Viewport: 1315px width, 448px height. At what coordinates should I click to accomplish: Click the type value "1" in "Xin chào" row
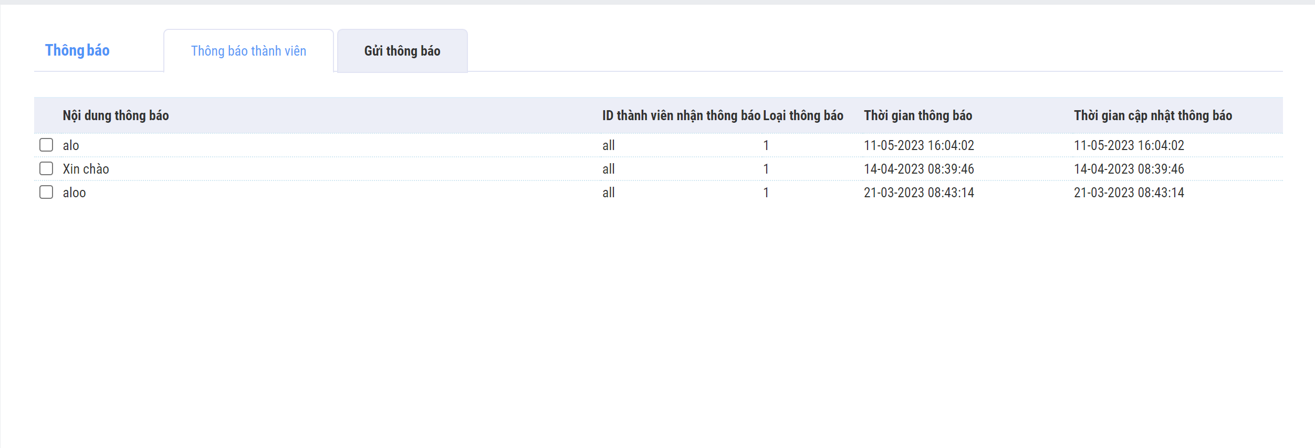coord(766,169)
